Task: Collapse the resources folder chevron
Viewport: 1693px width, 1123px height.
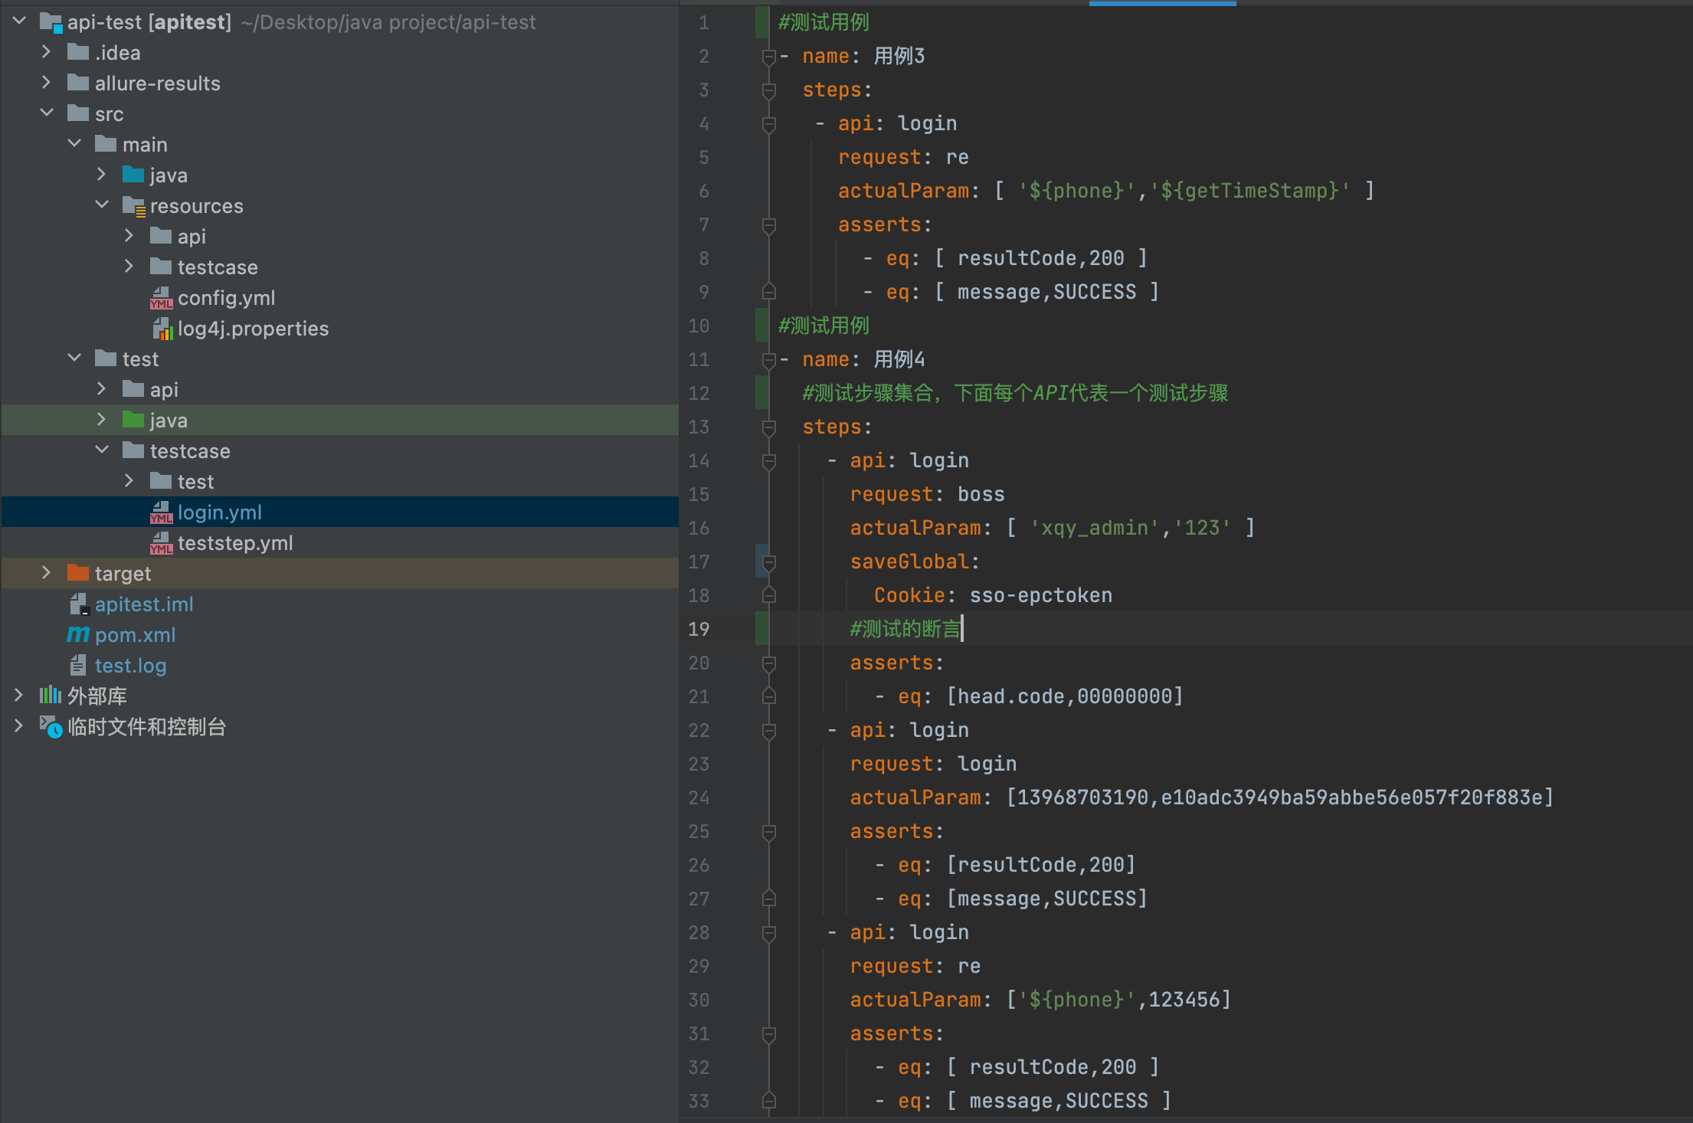Action: (102, 205)
